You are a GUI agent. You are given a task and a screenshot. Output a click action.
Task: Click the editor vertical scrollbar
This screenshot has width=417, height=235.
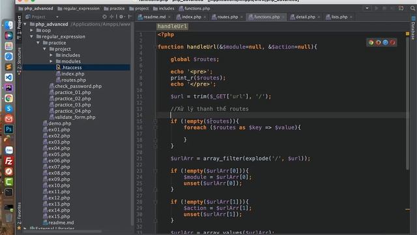407,102
